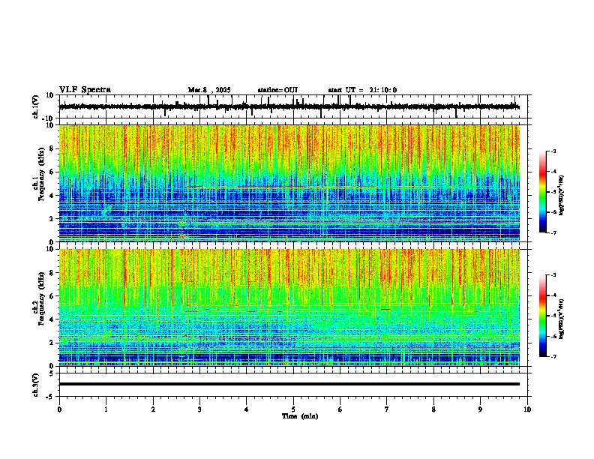Screen dimensions: 594x459
Task: Click the 4 kHz tick label on ch.1 spectrogram
Action: tap(52, 196)
